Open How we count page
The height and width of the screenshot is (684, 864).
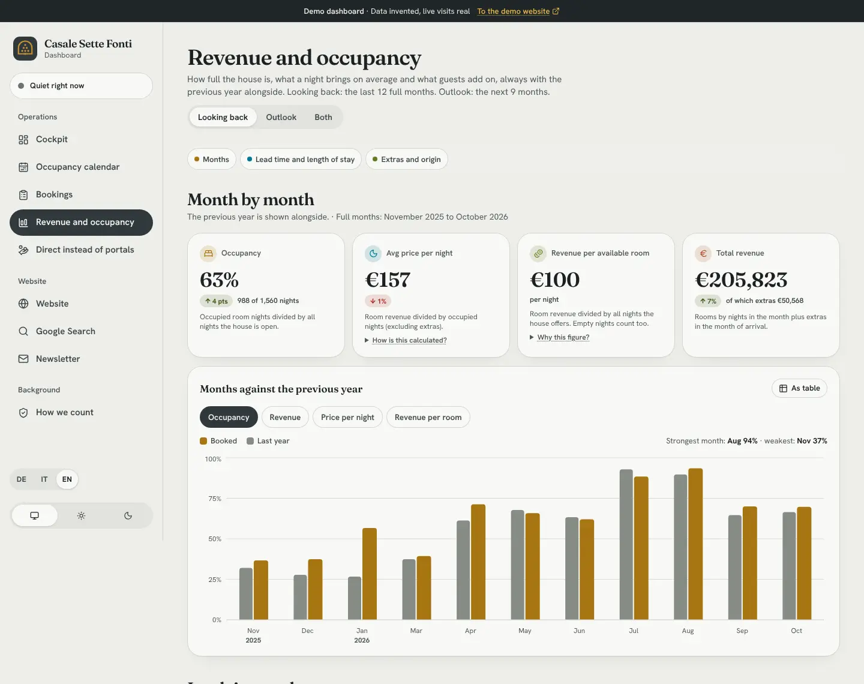click(81, 412)
